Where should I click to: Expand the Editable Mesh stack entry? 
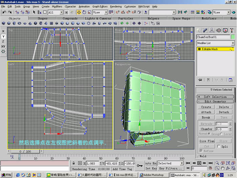tap(199, 49)
